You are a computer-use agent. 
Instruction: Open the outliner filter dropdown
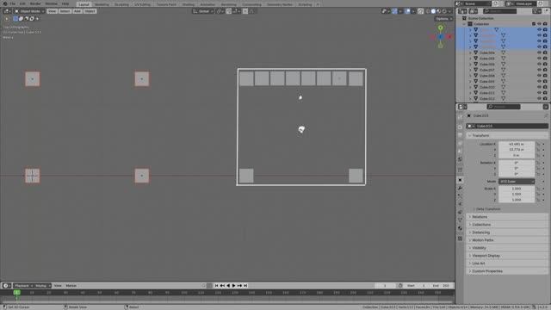(536, 11)
